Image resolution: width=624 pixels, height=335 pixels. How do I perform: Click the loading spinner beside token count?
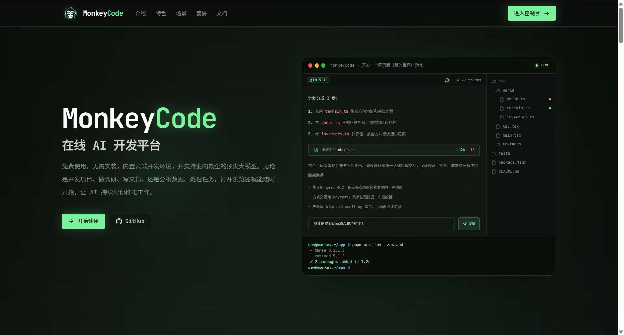click(447, 80)
